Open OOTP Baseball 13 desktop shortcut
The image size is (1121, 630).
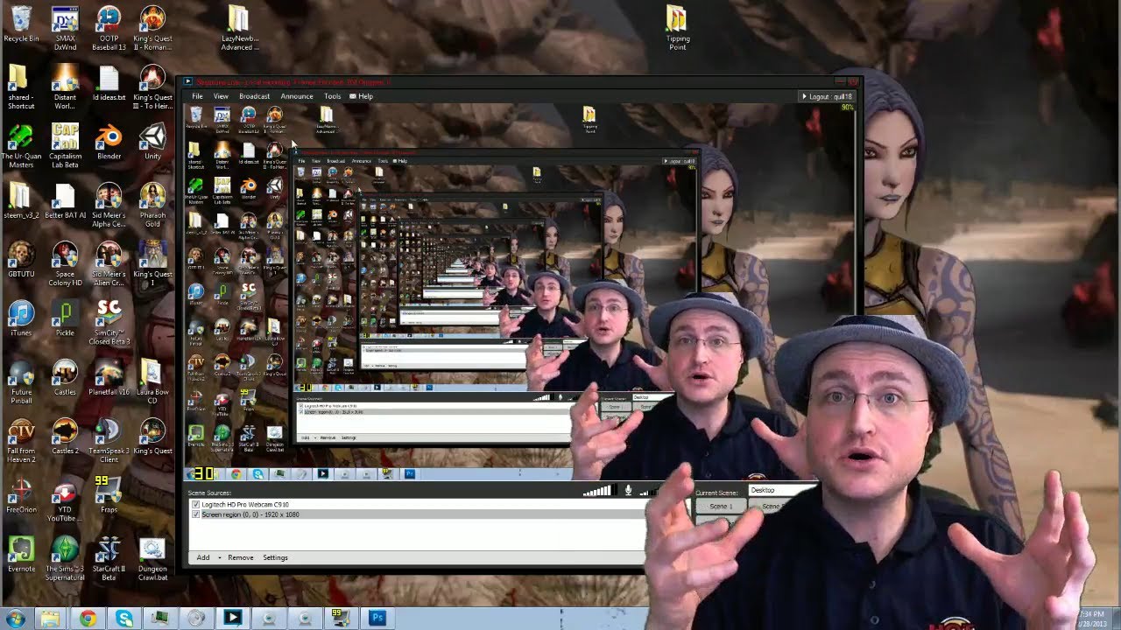point(109,28)
